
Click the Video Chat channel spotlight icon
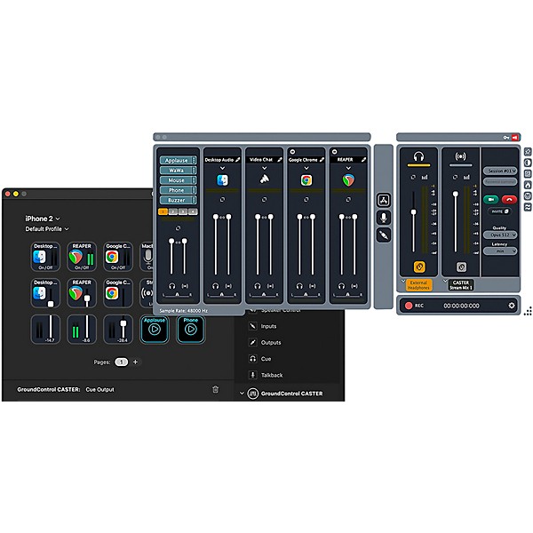coord(265,179)
